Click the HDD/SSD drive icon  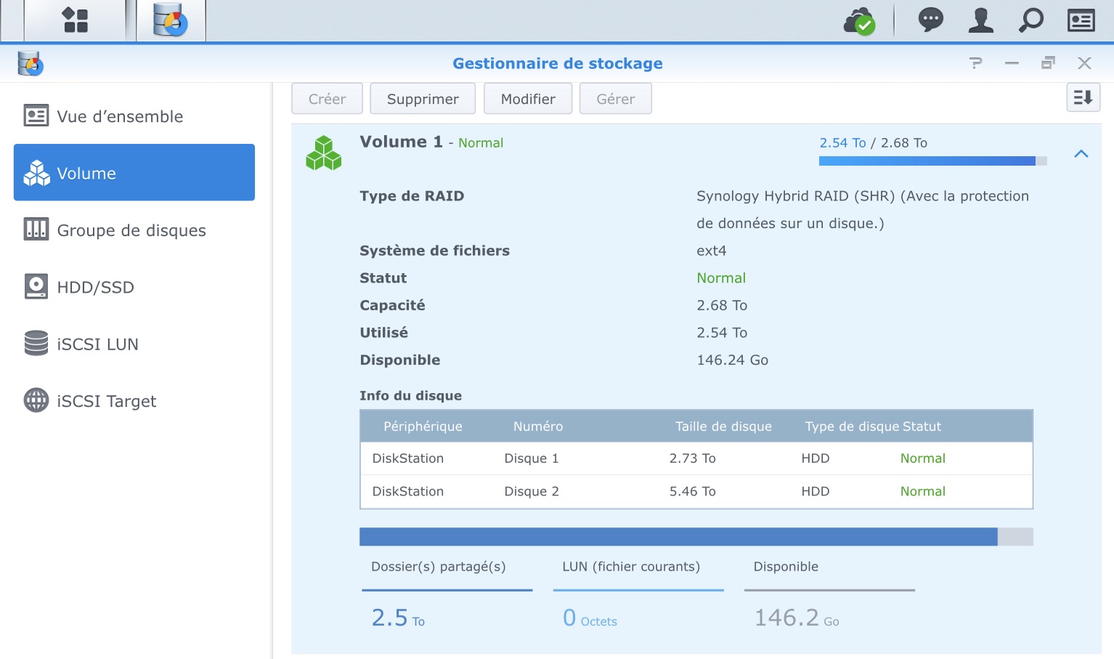(36, 286)
